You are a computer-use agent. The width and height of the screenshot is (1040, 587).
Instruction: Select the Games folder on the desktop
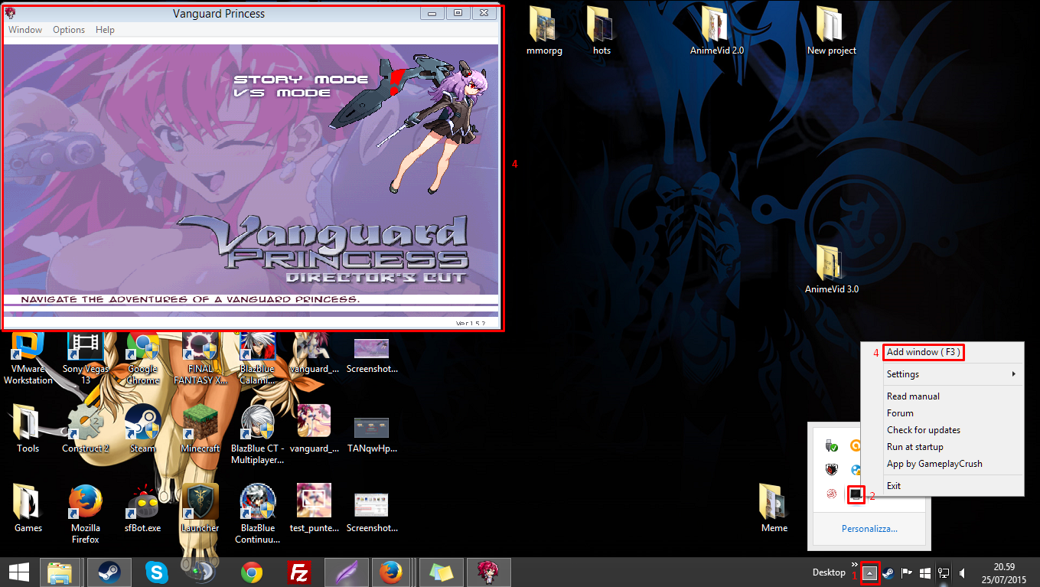[x=28, y=508]
